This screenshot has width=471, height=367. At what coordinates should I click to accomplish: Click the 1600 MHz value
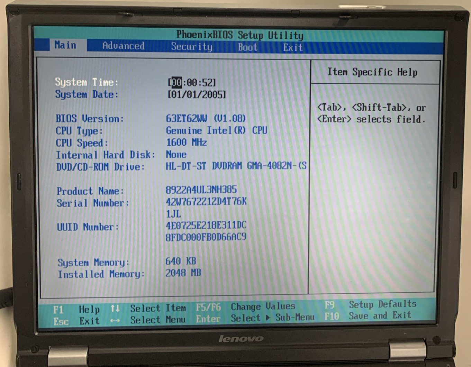[186, 143]
